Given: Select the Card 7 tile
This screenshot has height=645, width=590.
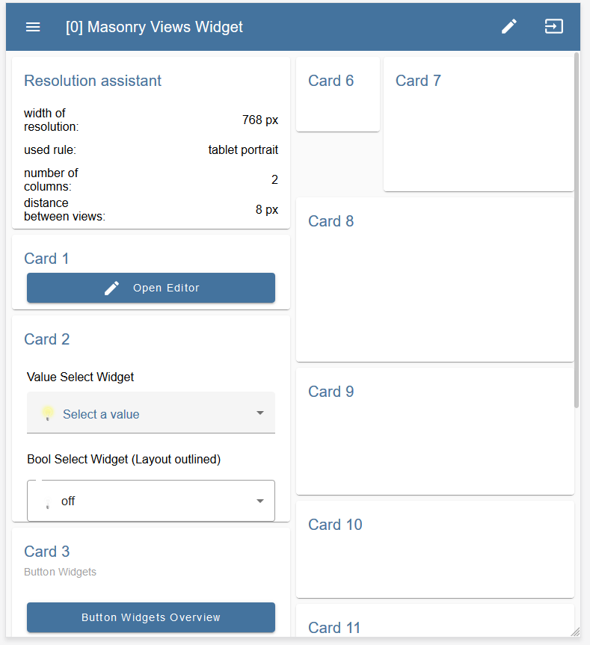Looking at the screenshot, I should [x=478, y=124].
